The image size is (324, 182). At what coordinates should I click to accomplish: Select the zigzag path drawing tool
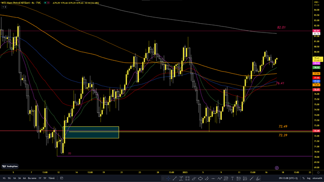point(219,178)
